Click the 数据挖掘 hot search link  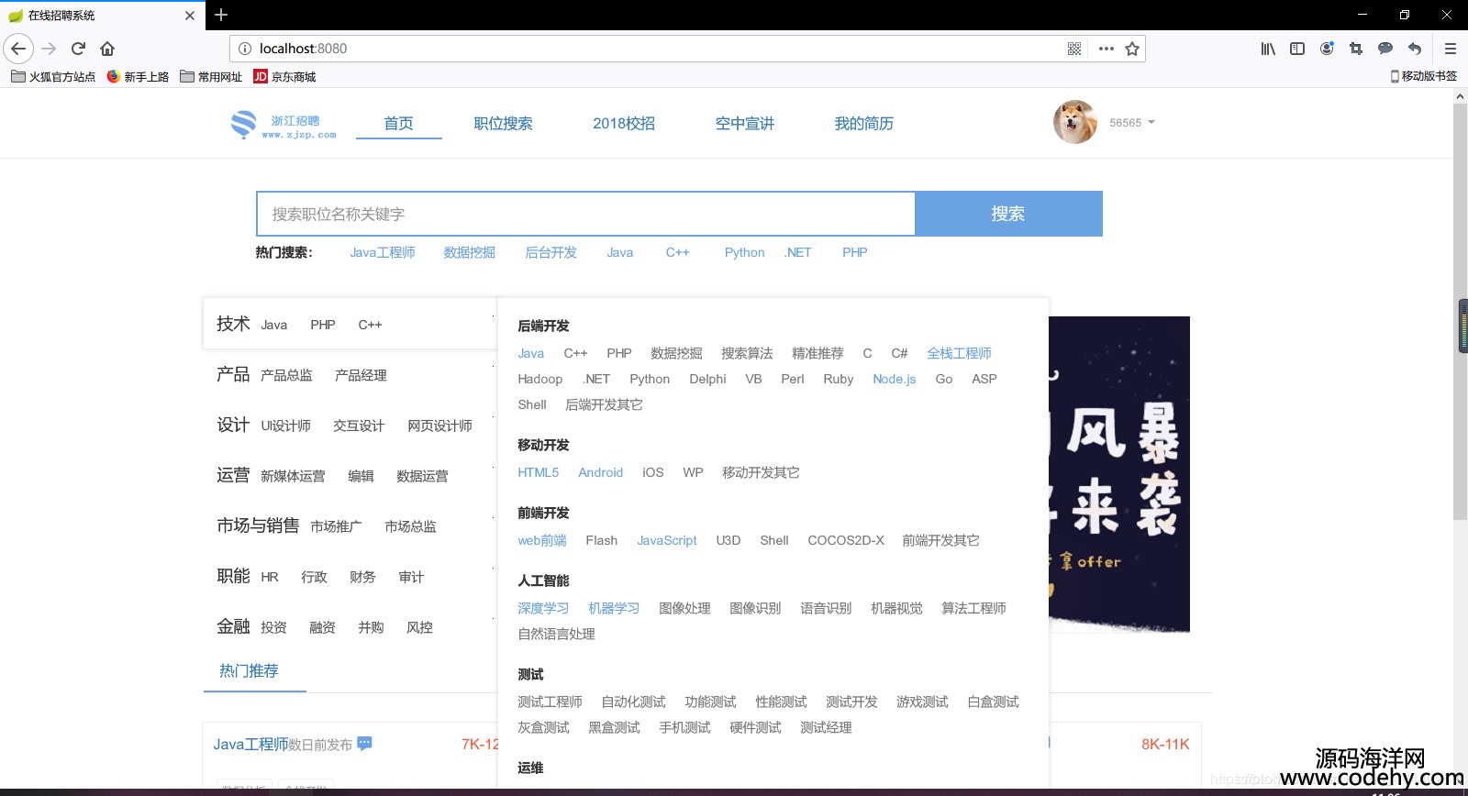click(x=469, y=252)
